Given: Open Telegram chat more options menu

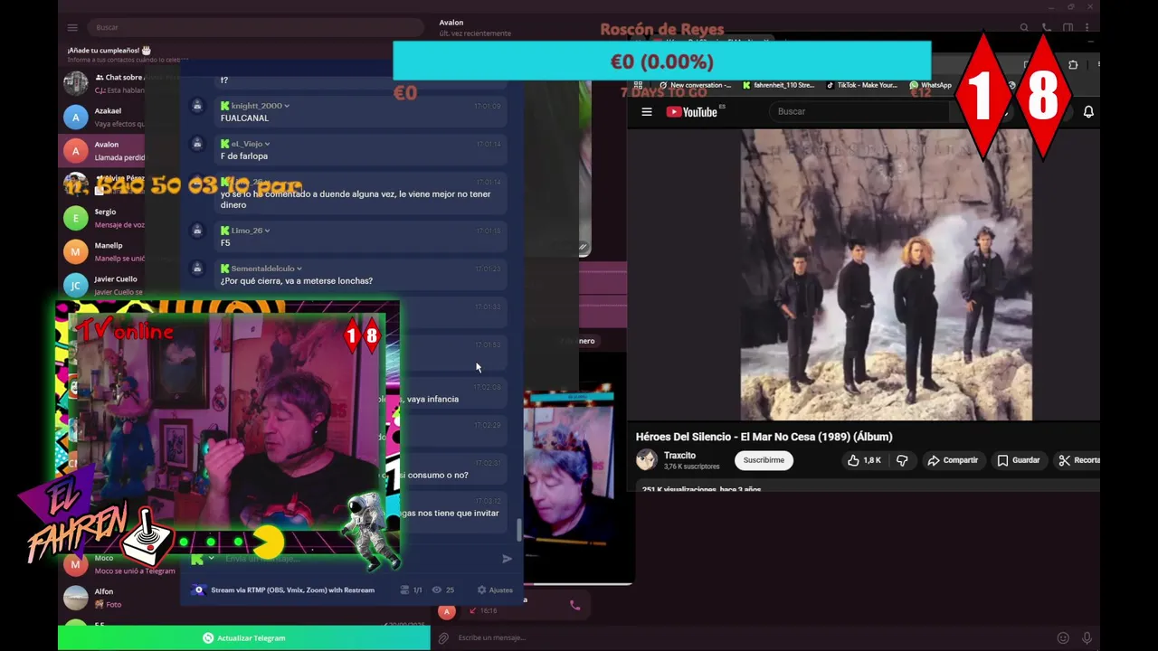Looking at the screenshot, I should pos(1089,27).
